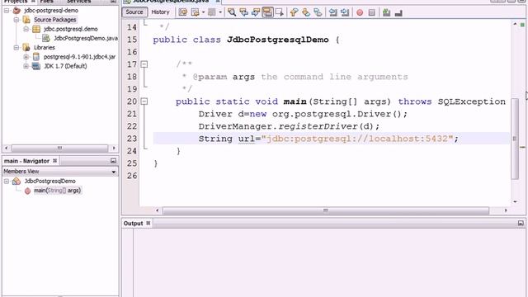
Task: Collapse the Libraries node
Action: click(x=16, y=48)
